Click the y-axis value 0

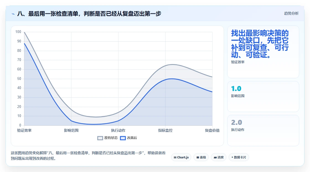coord(20,125)
